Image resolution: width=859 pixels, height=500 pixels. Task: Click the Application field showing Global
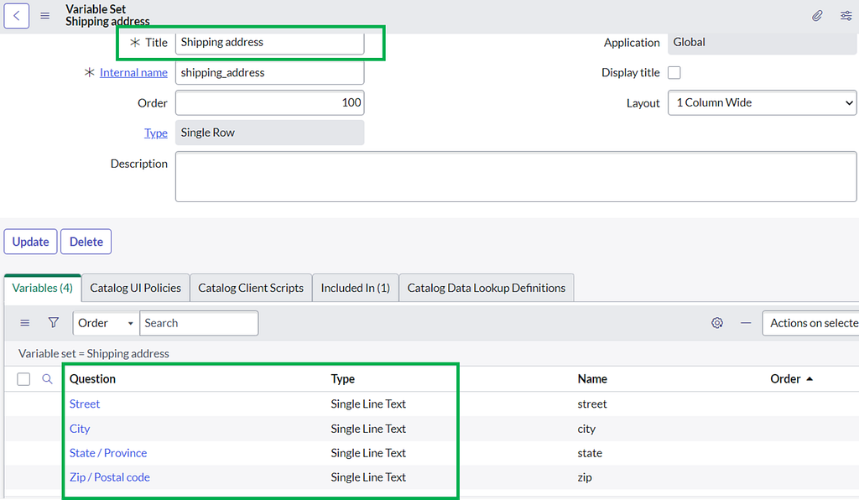coord(762,42)
